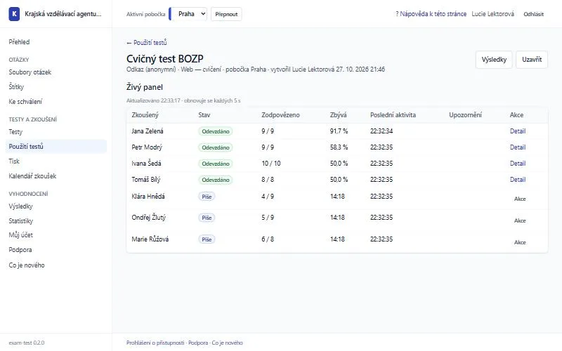
Task: Click user name Lucie Lektorová
Action: pyautogui.click(x=492, y=14)
